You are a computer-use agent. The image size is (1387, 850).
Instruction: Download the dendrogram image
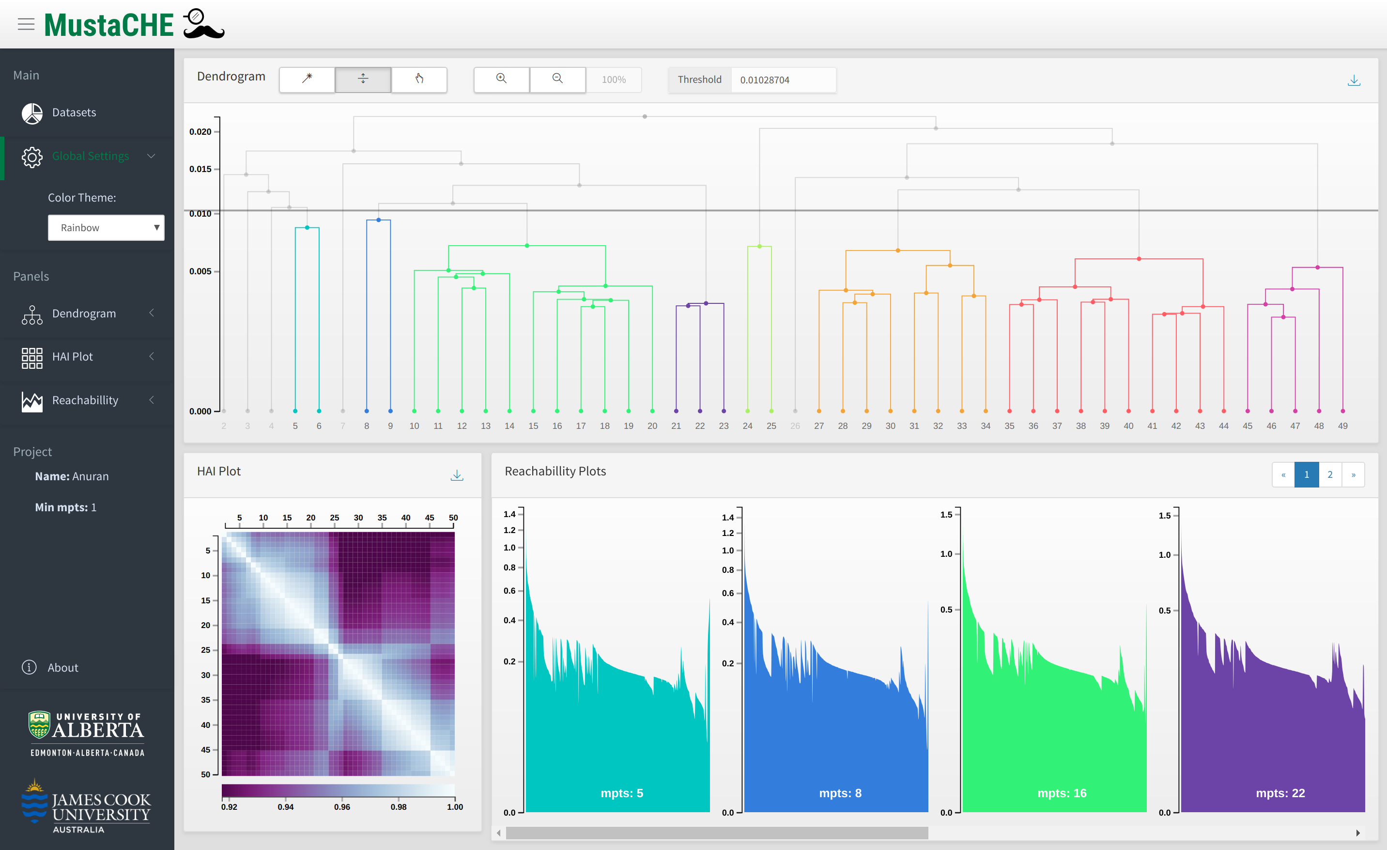click(1354, 81)
